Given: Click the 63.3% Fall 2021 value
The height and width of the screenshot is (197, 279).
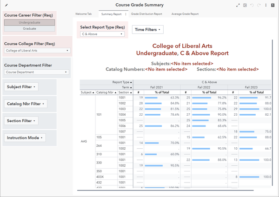Looking at the screenshot, I should [x=175, y=98].
